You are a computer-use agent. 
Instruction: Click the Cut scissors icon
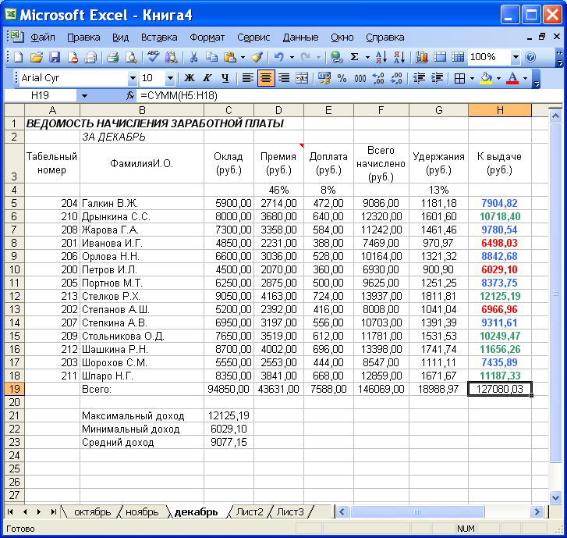pyautogui.click(x=193, y=57)
